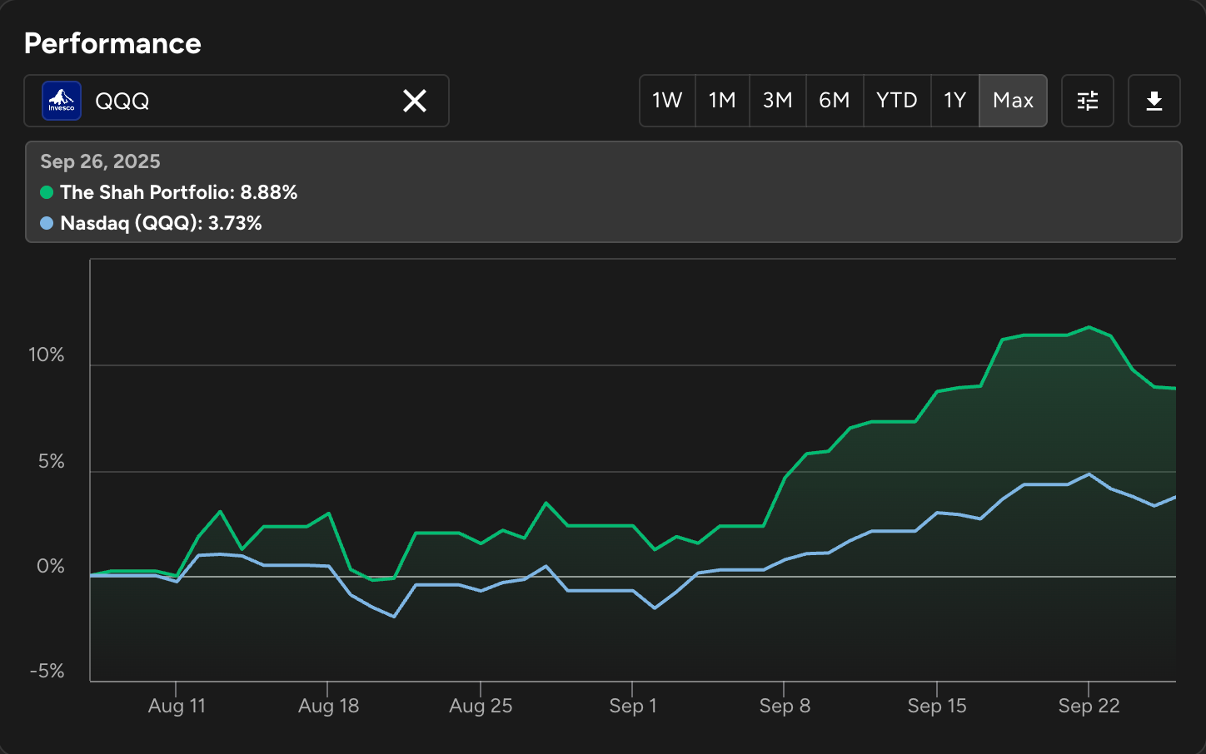The height and width of the screenshot is (754, 1206).
Task: Click the Sep 22 axis label
Action: (x=1089, y=706)
